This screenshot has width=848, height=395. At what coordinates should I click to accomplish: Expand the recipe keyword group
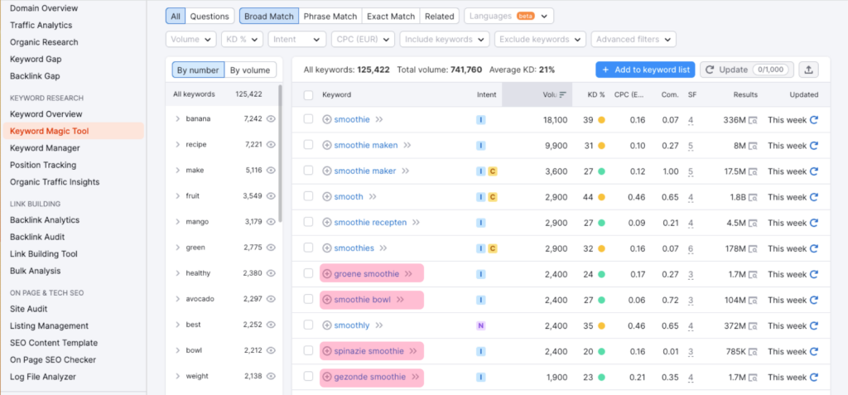[x=177, y=144]
